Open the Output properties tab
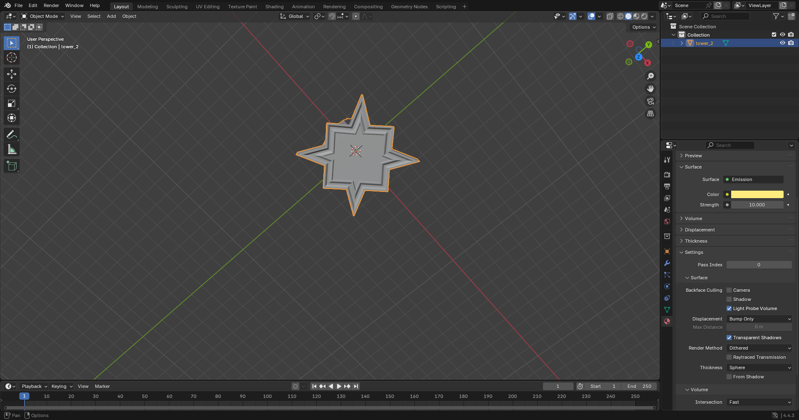Screen dimensions: 799x420 667,186
